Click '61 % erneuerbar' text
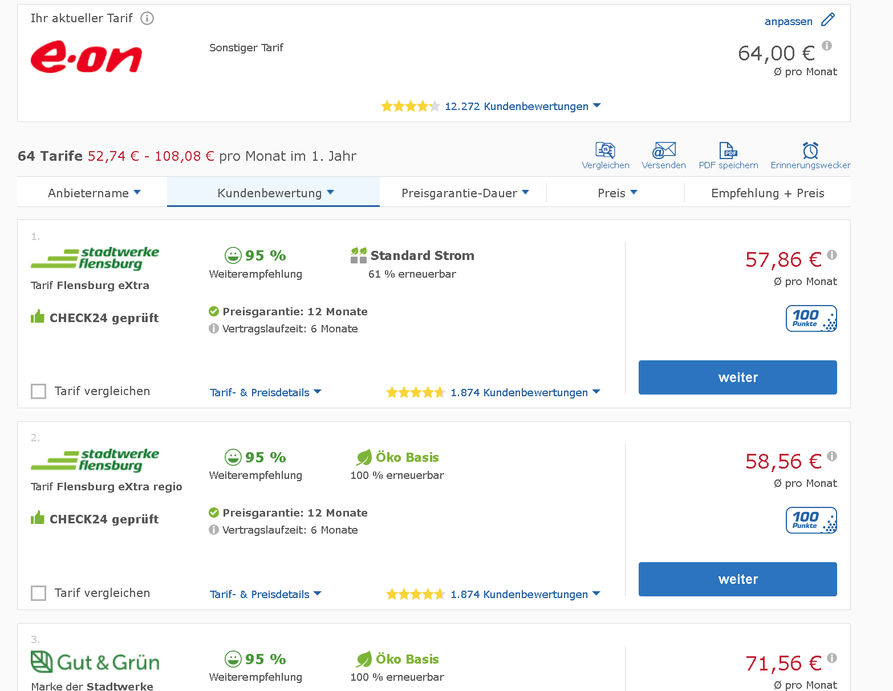Screen dimensions: 893x691 412,274
